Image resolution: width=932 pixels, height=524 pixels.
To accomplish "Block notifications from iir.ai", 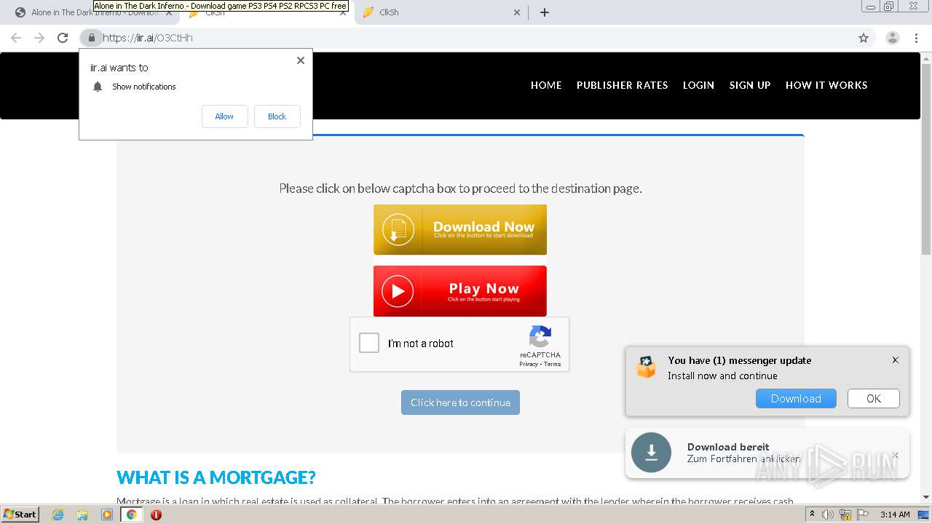I will [x=277, y=116].
